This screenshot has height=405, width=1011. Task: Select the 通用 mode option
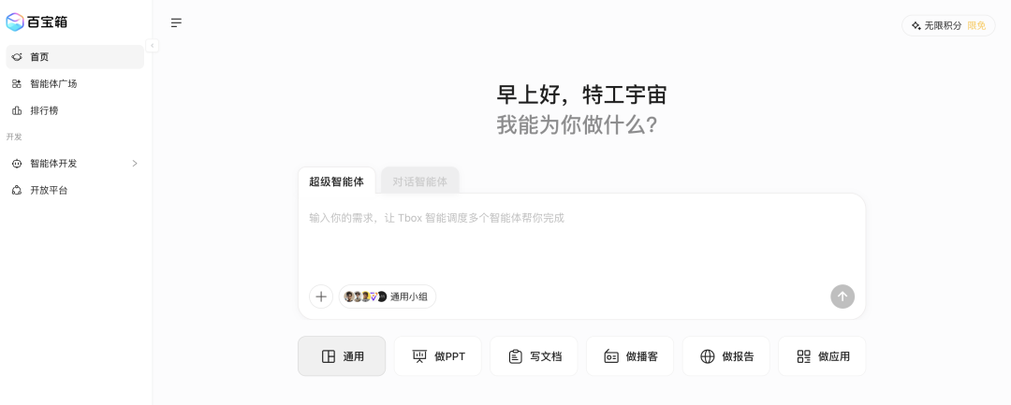click(x=342, y=356)
